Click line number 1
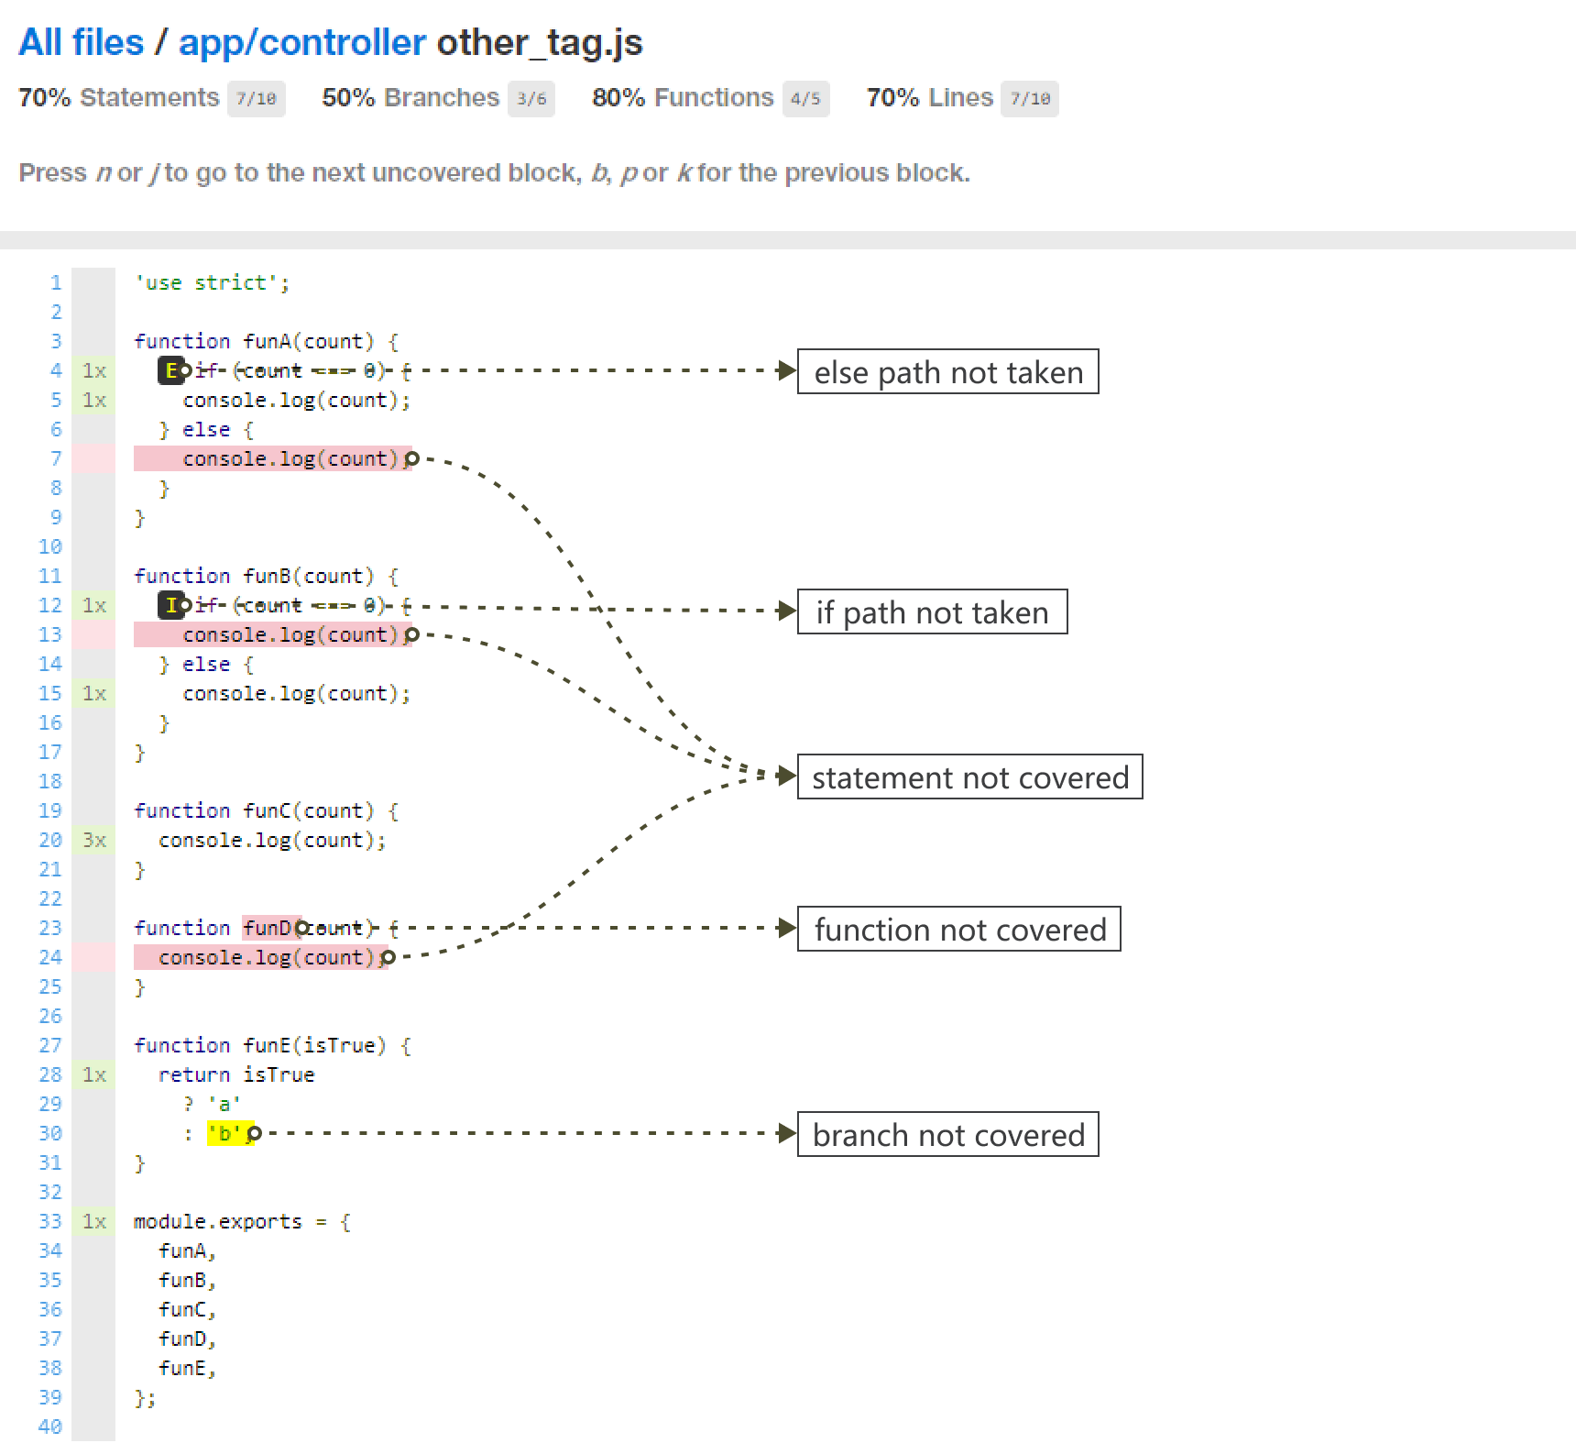The image size is (1576, 1454). point(56,283)
